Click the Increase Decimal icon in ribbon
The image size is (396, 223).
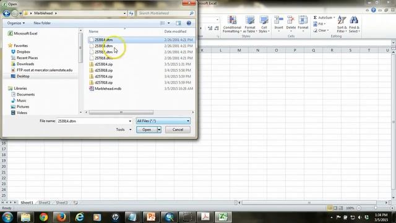210,28
